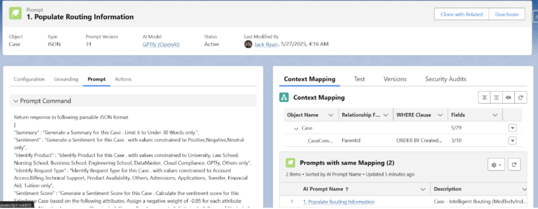Click the 5/79 fields value for Case
Screen dimensions: 538x209
[456, 128]
